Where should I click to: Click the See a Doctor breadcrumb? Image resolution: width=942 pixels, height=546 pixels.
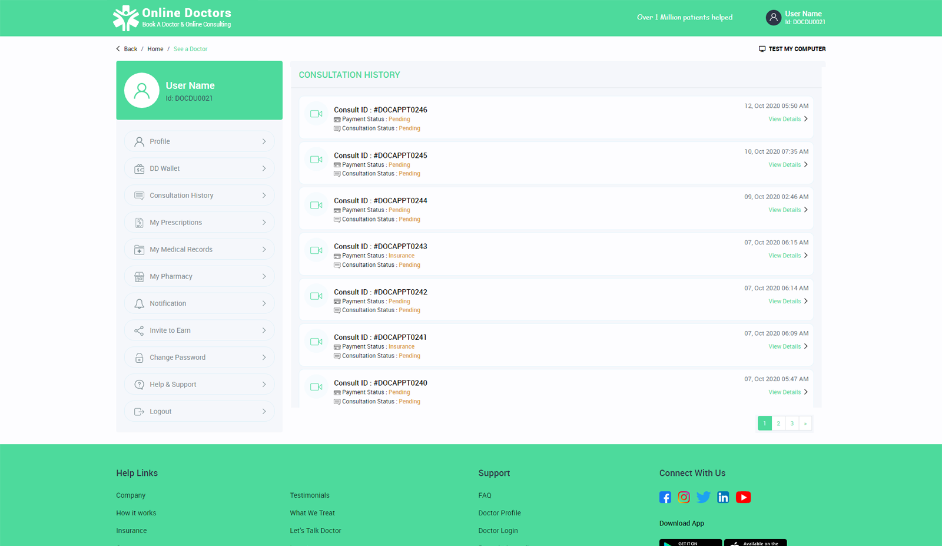click(x=190, y=49)
